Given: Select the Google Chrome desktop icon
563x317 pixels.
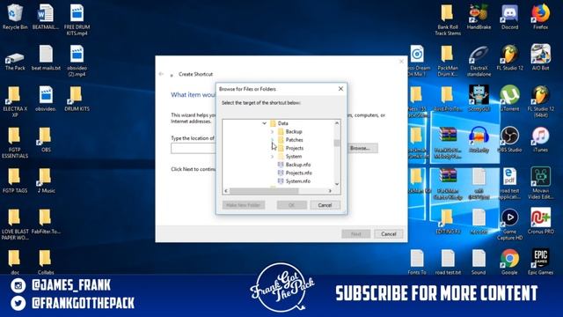Looking at the screenshot, I should pyautogui.click(x=509, y=262).
